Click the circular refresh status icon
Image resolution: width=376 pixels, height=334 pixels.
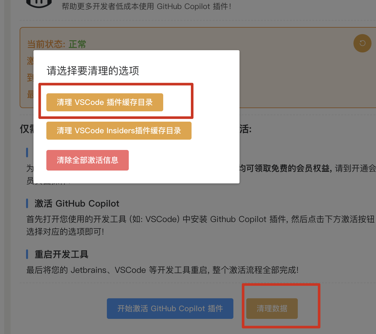[362, 43]
